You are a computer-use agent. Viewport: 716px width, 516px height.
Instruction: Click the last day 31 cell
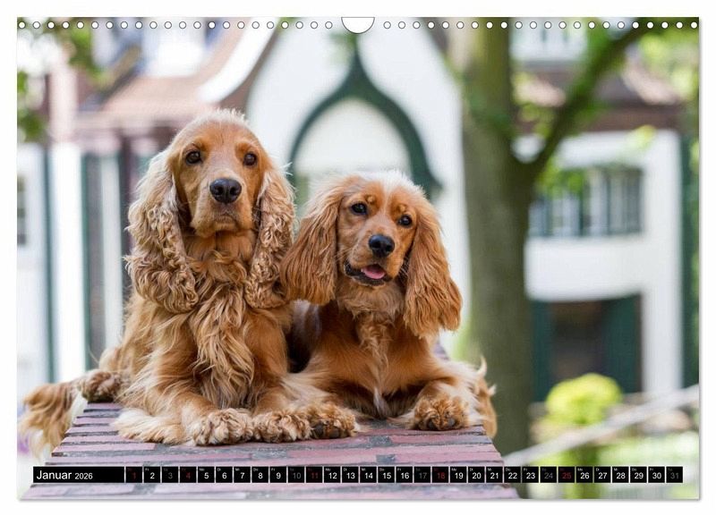click(674, 475)
